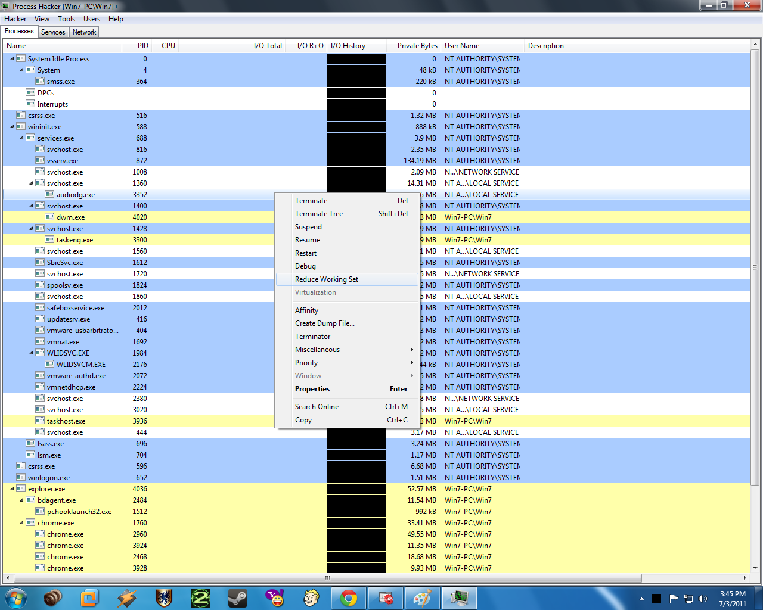Viewport: 763px width, 610px height.
Task: Open Steam from the taskbar
Action: tap(237, 597)
